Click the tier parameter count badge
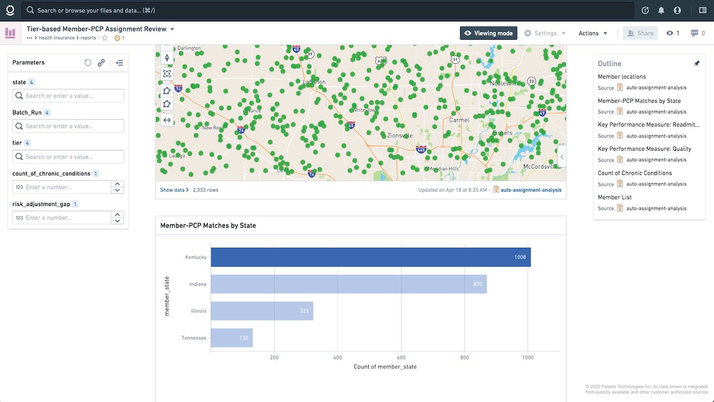This screenshot has height=402, width=714. (27, 143)
